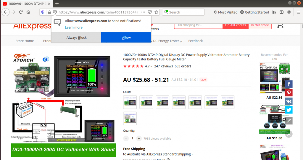
Task: Reload the page
Action: [x=21, y=12]
